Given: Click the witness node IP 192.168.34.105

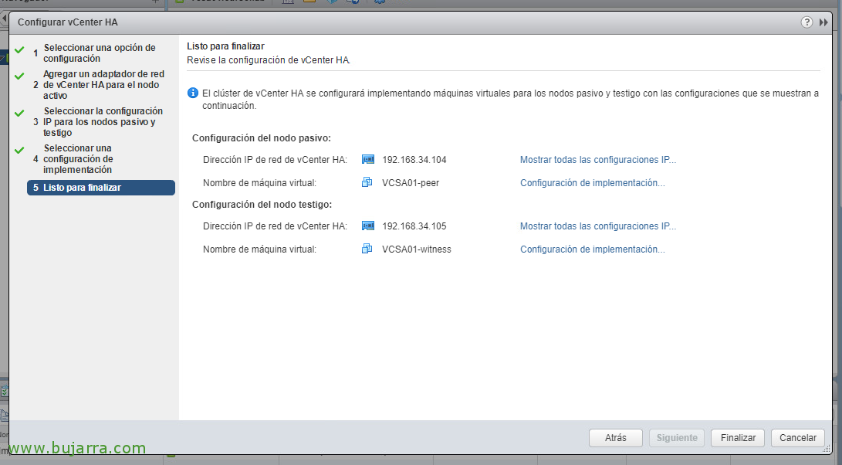Looking at the screenshot, I should (x=414, y=226).
